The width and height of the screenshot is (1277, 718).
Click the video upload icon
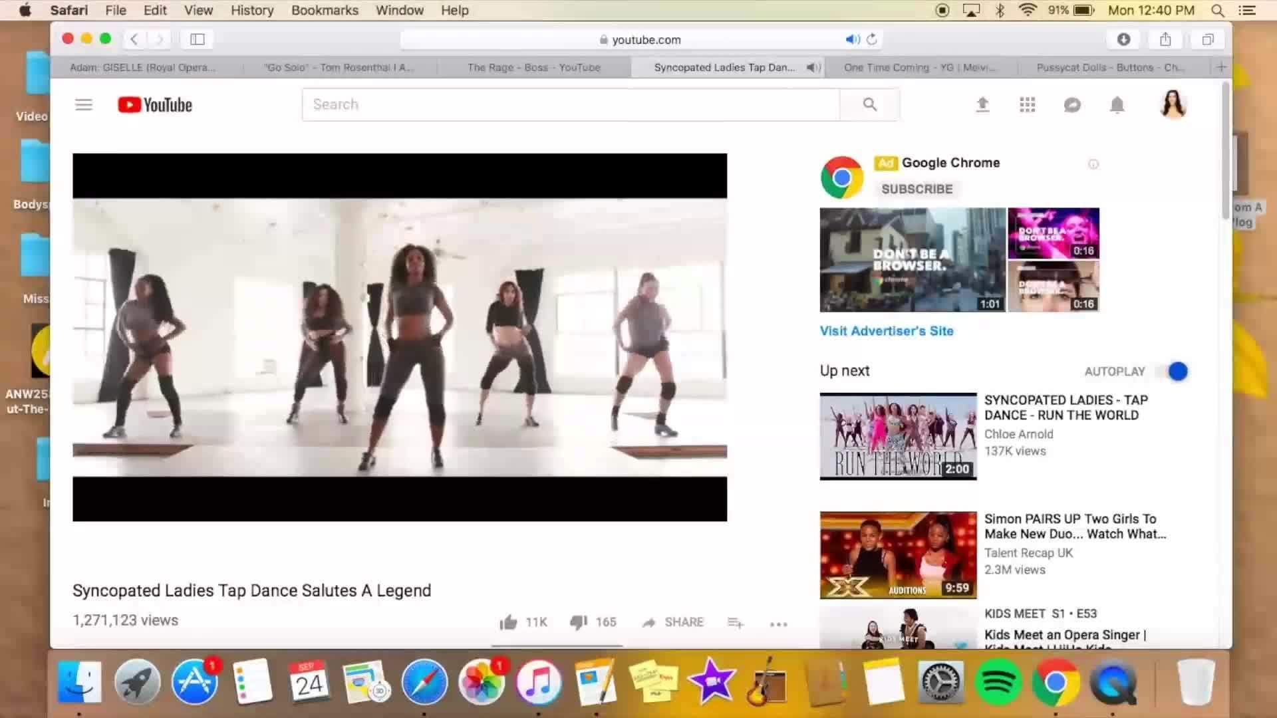click(982, 104)
